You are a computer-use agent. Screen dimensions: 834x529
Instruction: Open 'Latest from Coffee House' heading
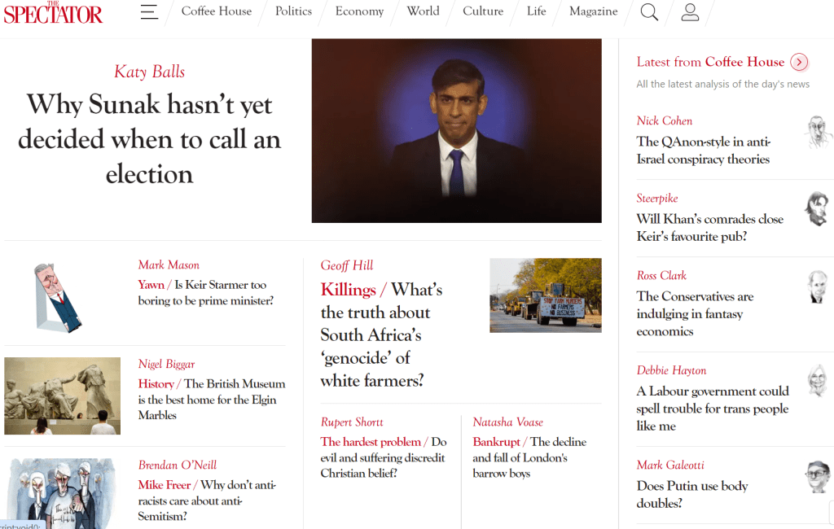710,62
